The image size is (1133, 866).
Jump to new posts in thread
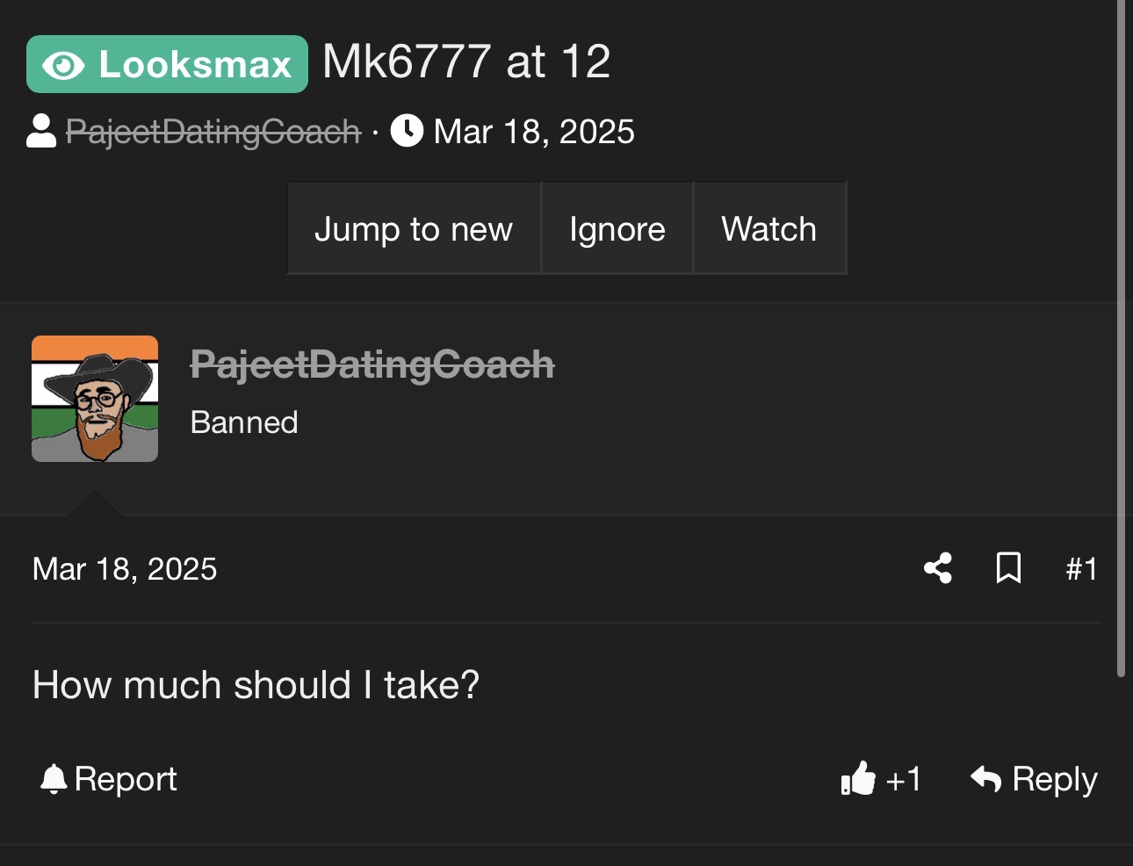(x=414, y=228)
